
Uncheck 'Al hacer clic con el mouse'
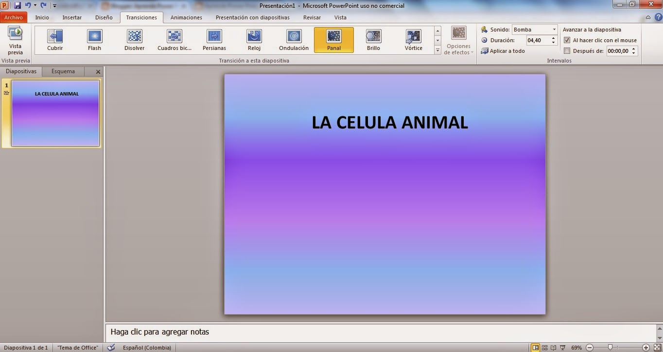tap(567, 40)
